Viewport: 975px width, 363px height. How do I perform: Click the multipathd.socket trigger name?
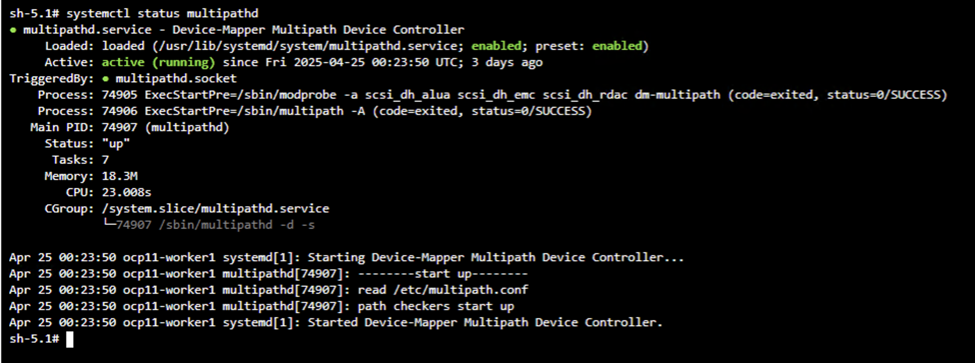pos(176,79)
